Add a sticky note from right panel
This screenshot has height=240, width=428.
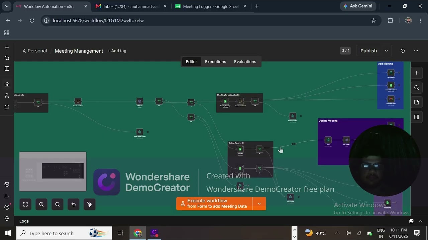416,102
